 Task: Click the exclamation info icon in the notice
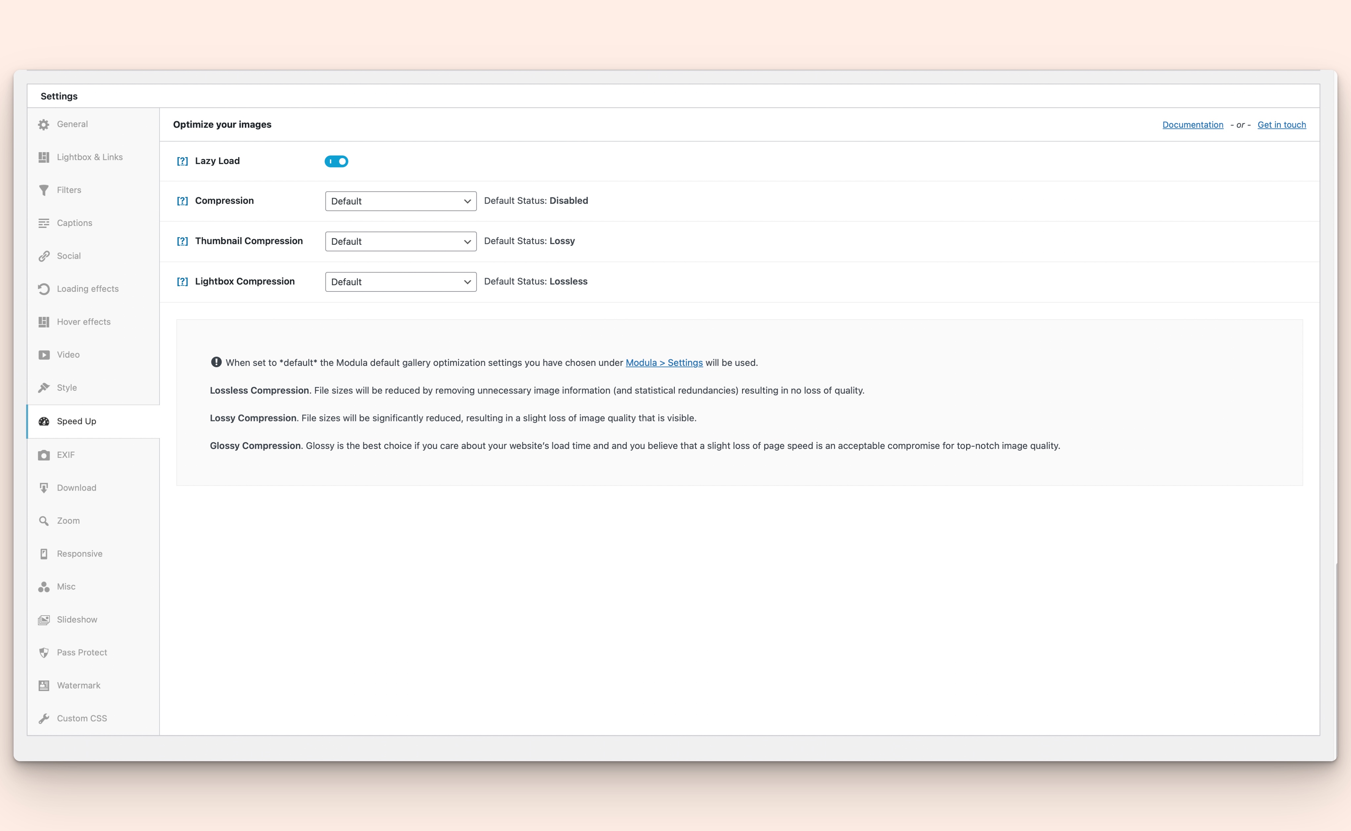point(216,362)
